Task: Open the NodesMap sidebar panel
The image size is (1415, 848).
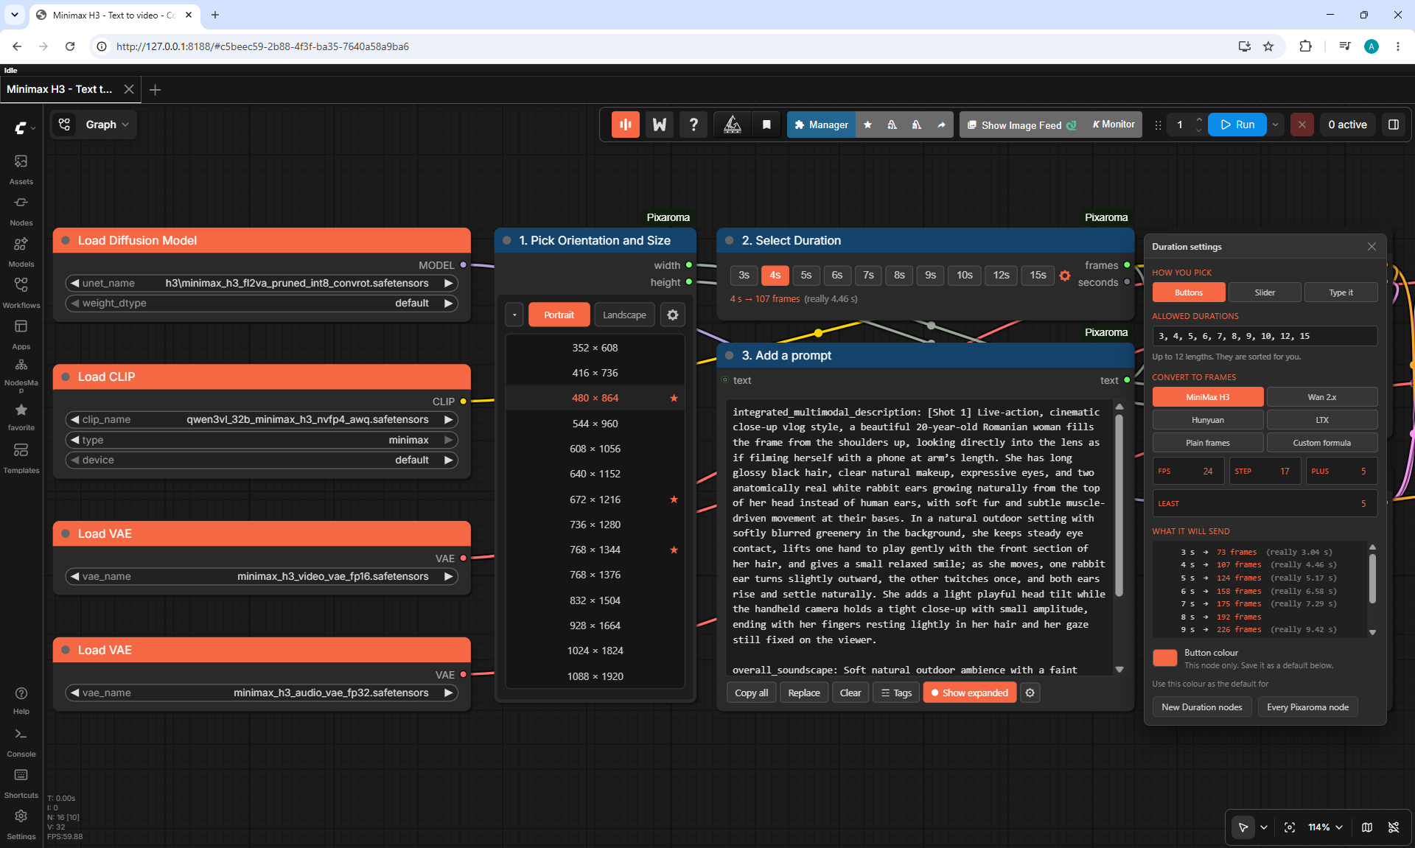Action: coord(21,375)
